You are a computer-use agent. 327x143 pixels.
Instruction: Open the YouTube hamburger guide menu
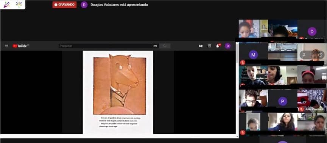click(x=6, y=46)
